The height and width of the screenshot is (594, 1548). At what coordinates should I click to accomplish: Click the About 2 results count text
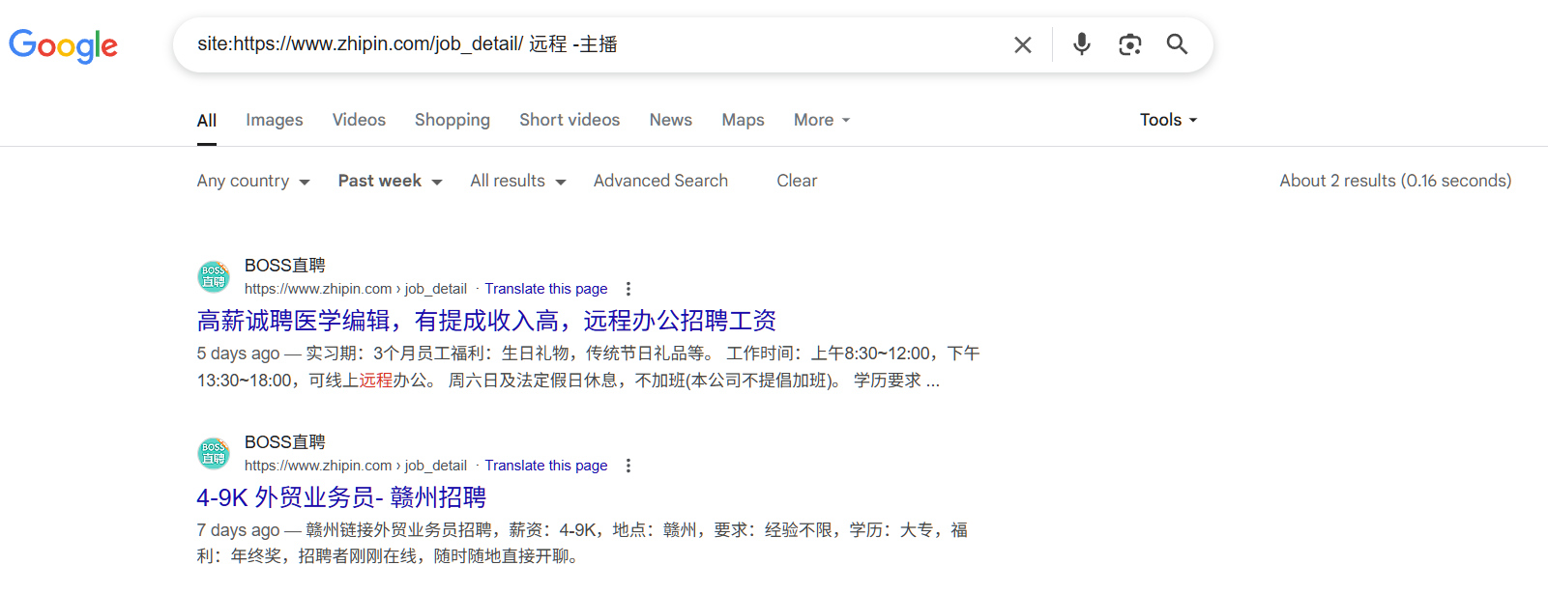coord(1395,181)
